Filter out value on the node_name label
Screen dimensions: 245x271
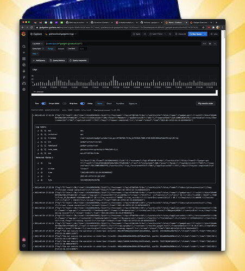(45, 149)
